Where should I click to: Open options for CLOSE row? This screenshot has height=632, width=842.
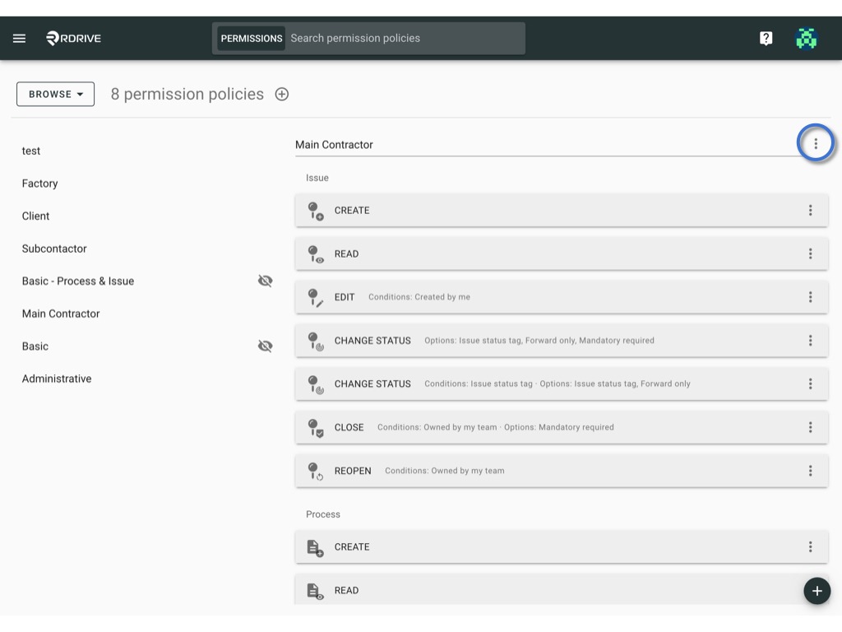(810, 427)
